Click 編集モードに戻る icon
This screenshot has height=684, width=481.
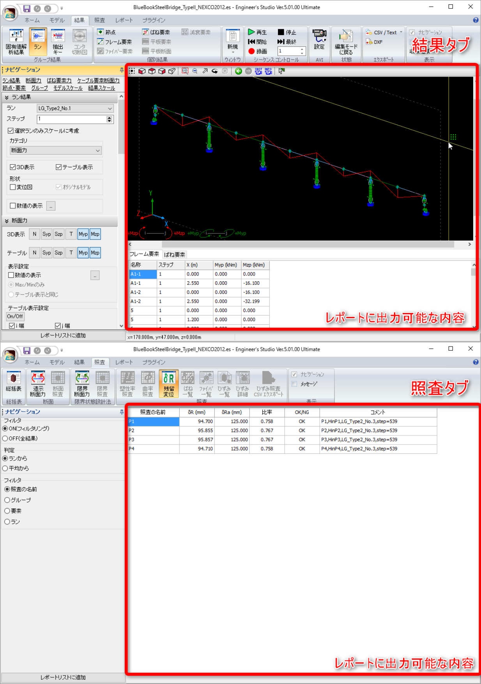click(x=346, y=42)
